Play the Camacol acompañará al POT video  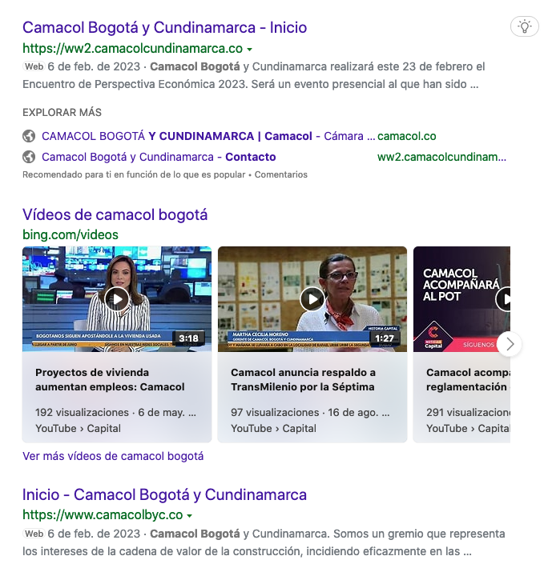click(x=505, y=299)
